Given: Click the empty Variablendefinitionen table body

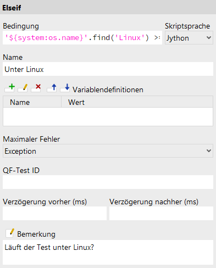Looking at the screenshot, I should 108,116.
